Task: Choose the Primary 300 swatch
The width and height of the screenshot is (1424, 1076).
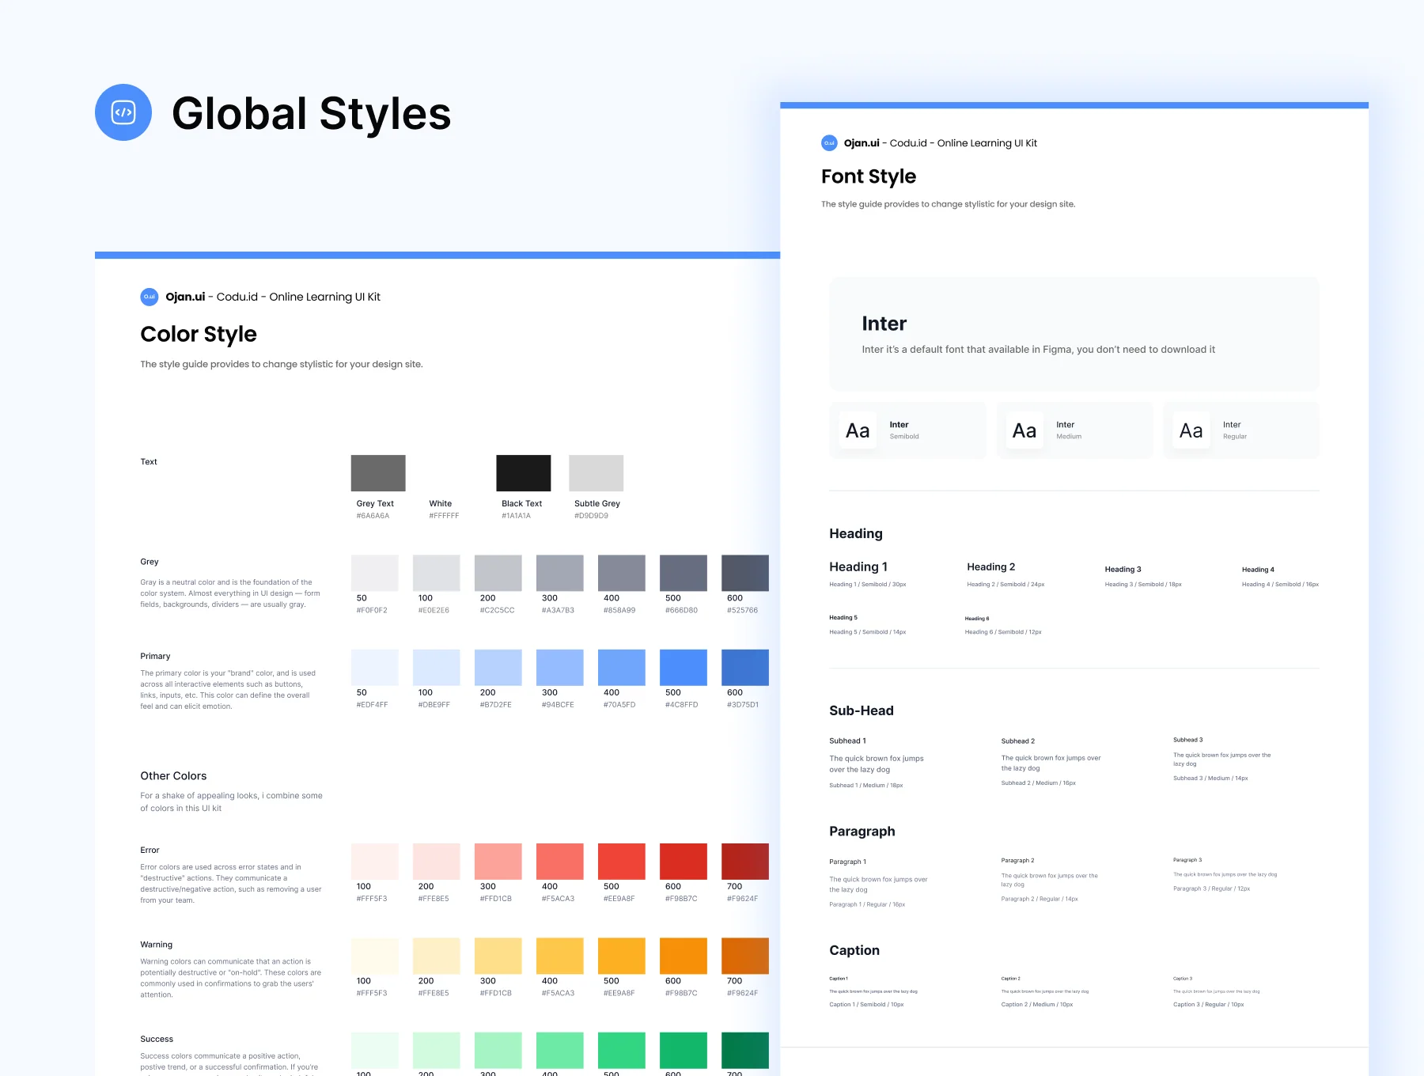Action: coord(560,668)
